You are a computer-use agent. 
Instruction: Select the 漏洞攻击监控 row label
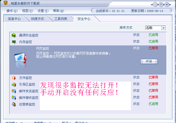click(29, 35)
